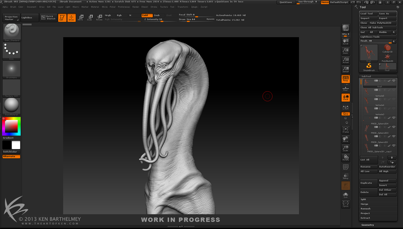Click the right-shelf Scale view icon
Viewport: 403px width, 229px height.
(x=346, y=148)
